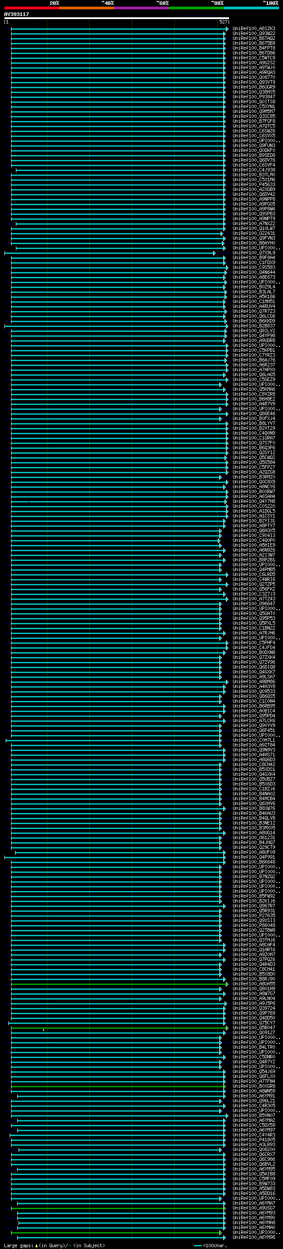The image size is (283, 1249).
Task: Click the cyan alignment bar for A8IZK3
Action: point(119,29)
